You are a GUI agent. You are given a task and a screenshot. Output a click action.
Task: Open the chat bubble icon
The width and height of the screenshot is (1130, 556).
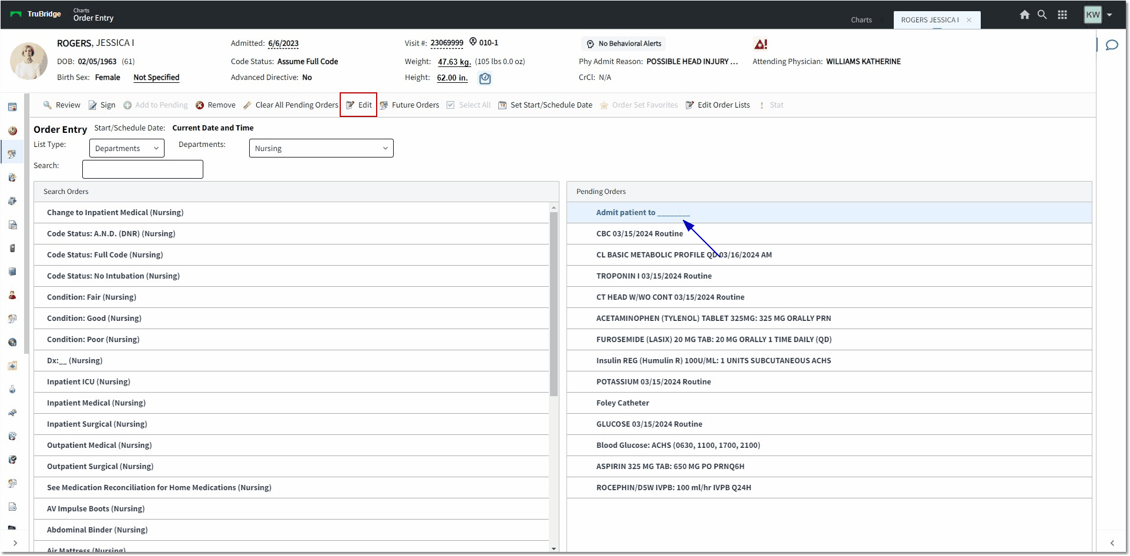(x=1112, y=45)
